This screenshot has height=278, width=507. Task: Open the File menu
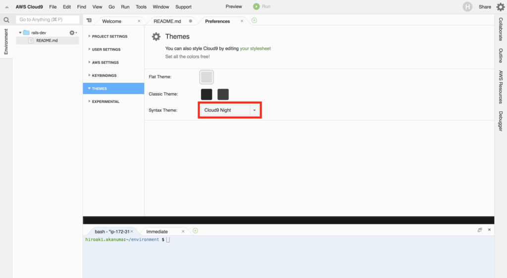[x=52, y=7]
